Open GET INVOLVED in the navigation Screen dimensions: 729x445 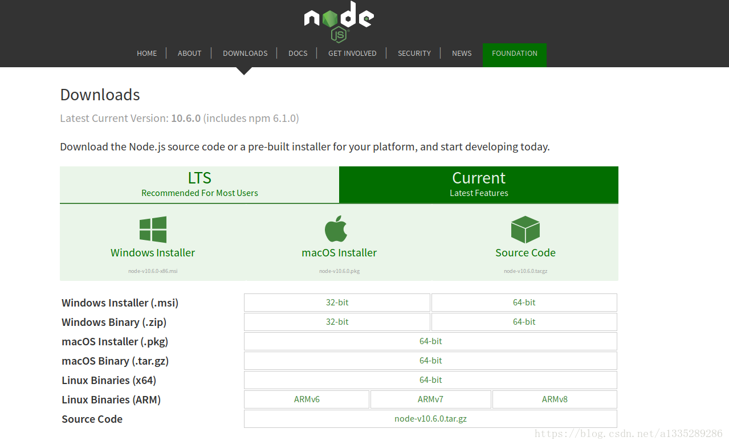click(352, 53)
